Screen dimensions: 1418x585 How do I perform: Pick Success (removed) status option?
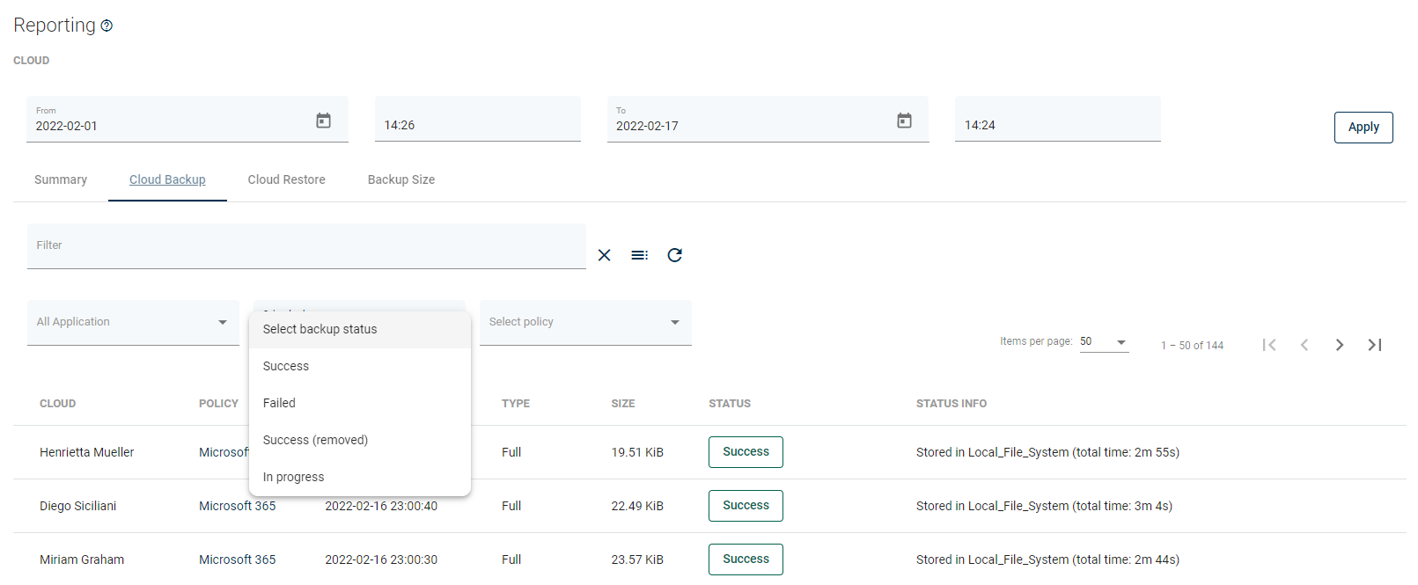315,440
